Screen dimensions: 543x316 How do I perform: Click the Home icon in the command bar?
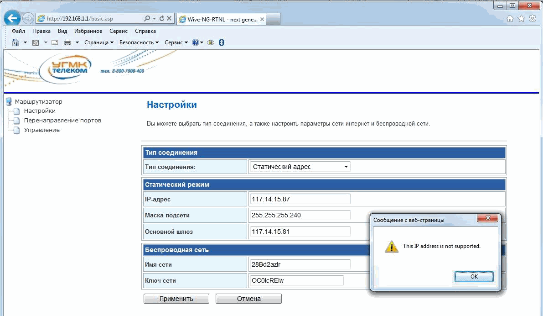click(x=16, y=42)
